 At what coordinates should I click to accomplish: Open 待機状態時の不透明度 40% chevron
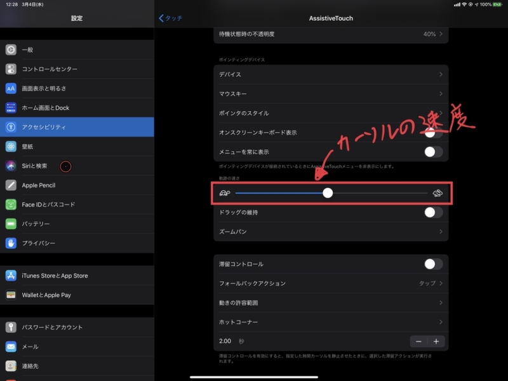[441, 34]
